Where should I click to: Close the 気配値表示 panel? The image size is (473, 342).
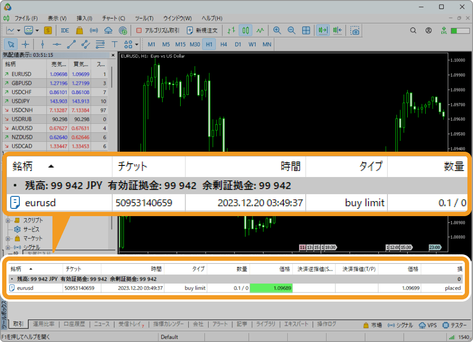[x=113, y=55]
